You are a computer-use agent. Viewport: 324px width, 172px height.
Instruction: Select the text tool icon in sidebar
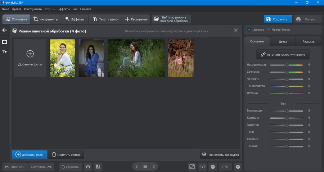click(x=5, y=51)
